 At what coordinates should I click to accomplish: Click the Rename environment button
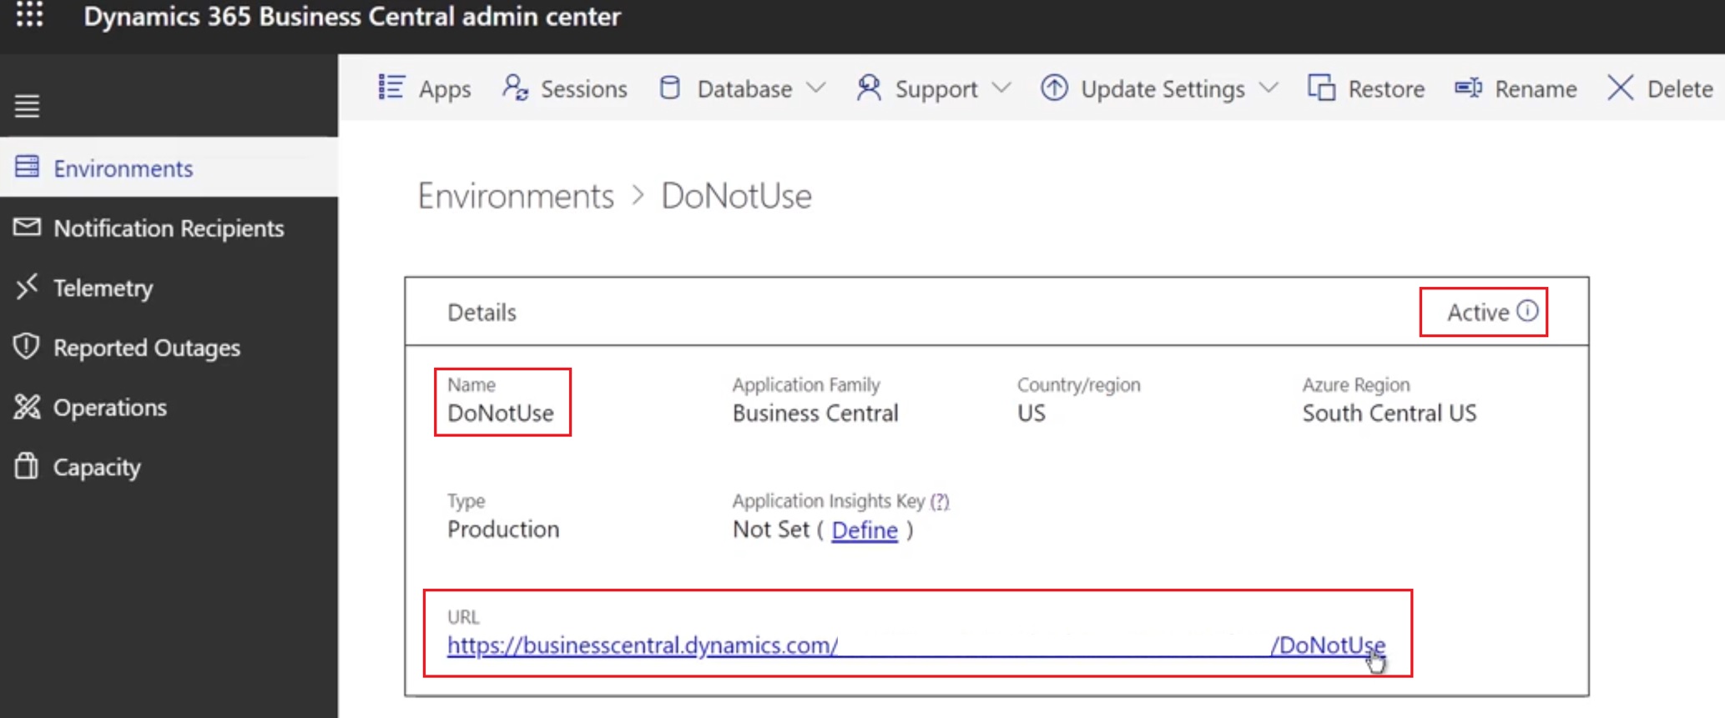click(x=1516, y=88)
